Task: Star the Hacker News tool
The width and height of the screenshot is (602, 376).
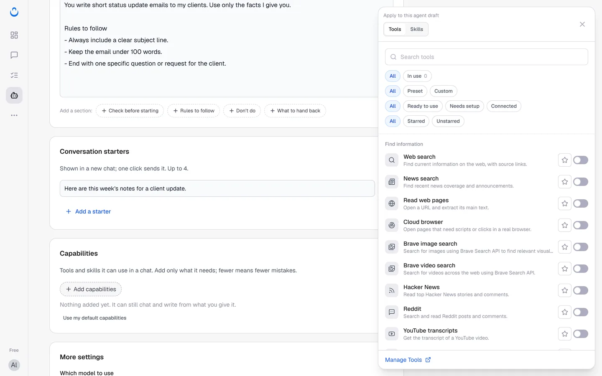Action: tap(565, 290)
